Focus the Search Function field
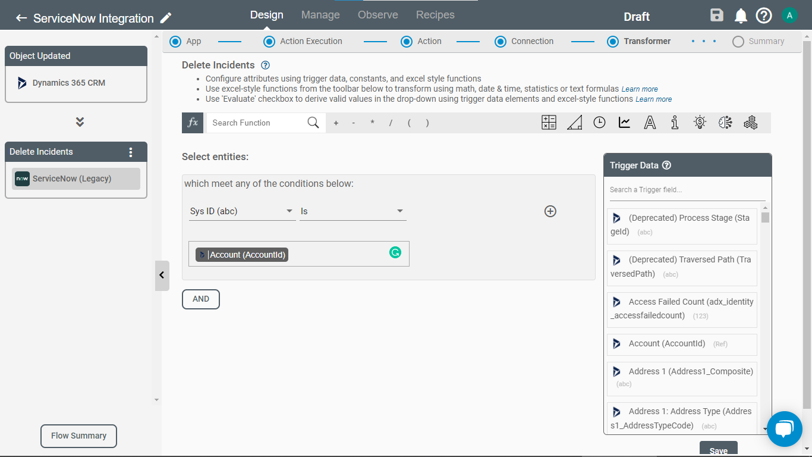Viewport: 812px width, 457px height. coord(257,123)
